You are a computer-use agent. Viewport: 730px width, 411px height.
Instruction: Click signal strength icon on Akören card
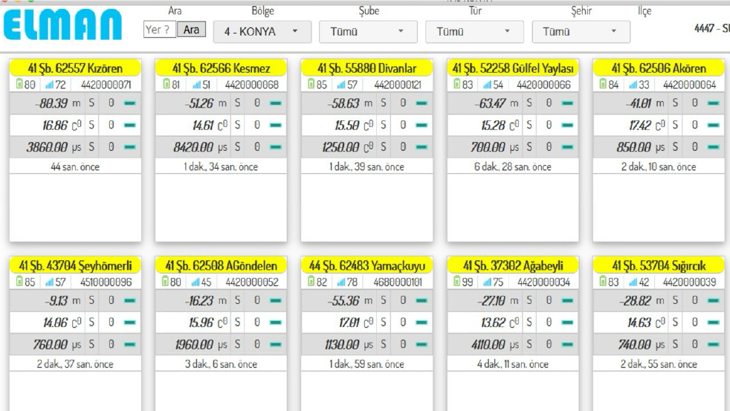point(633,85)
